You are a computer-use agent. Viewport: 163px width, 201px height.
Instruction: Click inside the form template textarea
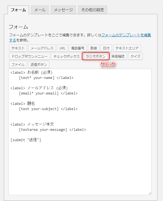pos(80,132)
